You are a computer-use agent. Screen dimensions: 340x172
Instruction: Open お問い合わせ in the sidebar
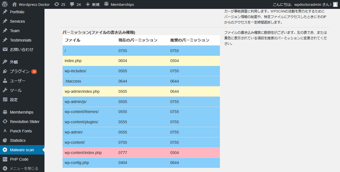click(x=21, y=50)
